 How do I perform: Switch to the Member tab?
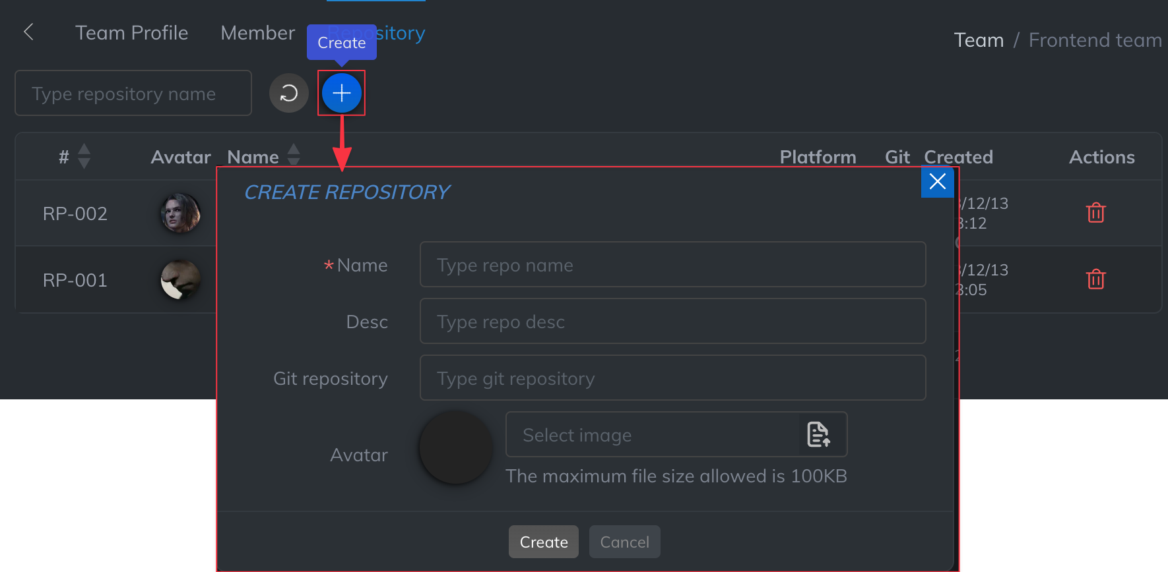[257, 33]
